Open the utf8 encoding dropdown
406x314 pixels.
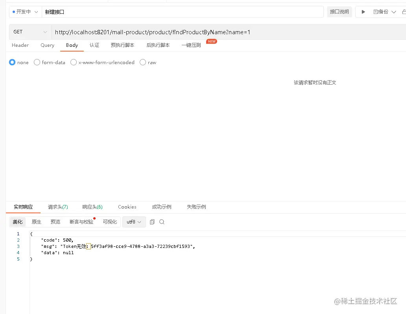click(134, 222)
